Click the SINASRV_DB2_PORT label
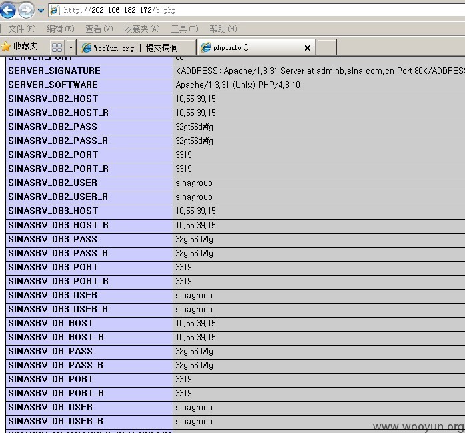 pyautogui.click(x=53, y=155)
